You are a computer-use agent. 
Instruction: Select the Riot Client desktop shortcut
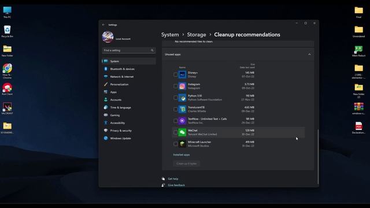pos(7,89)
